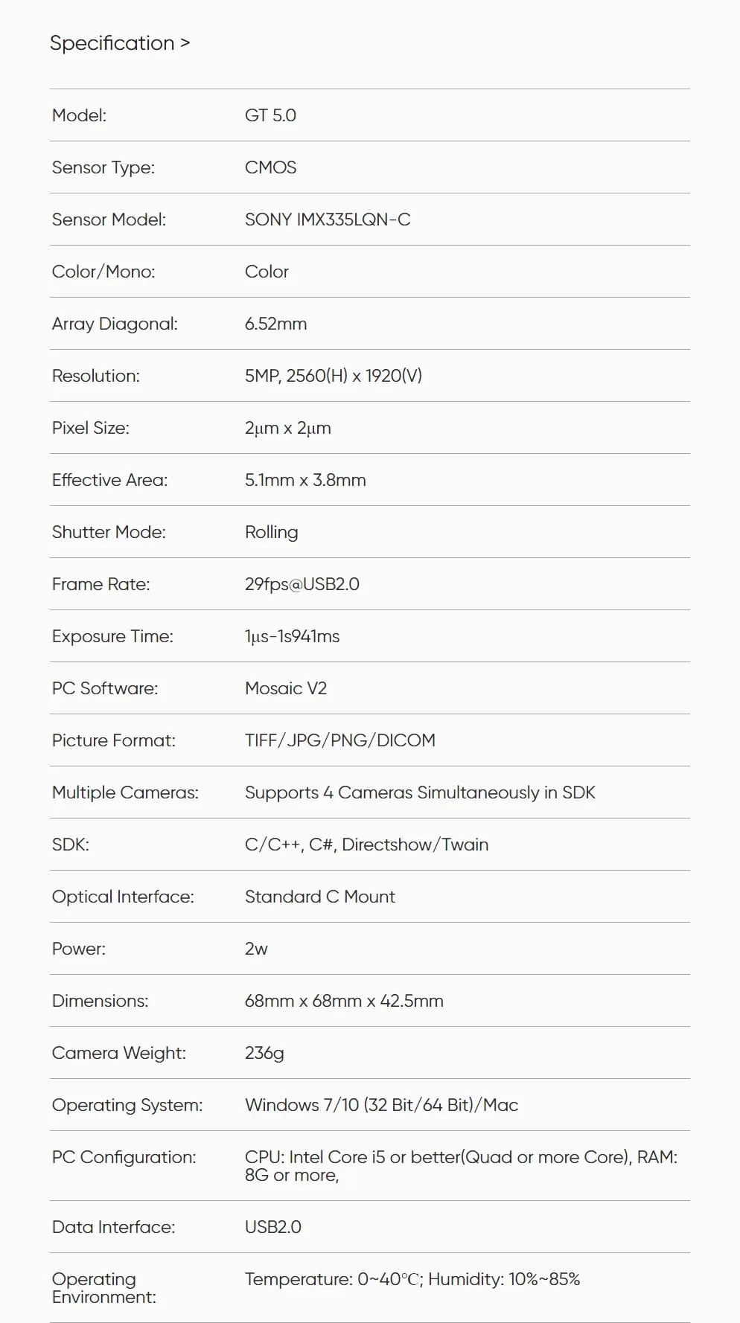Click the Model value GT 5.0
740x1323 pixels.
tap(270, 115)
